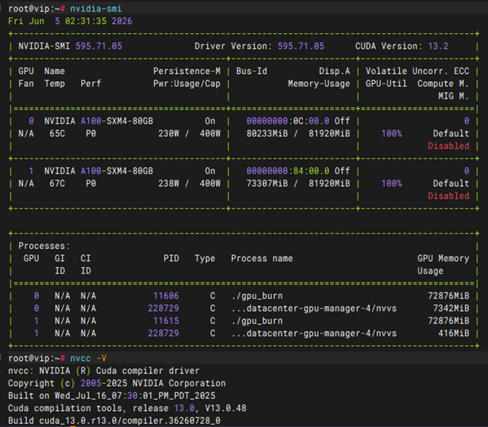Viewport: 488px width, 427px height.
Task: Click 'nvcc: NVIDIA (R) Cuda compiler driver' line
Action: 104,371
